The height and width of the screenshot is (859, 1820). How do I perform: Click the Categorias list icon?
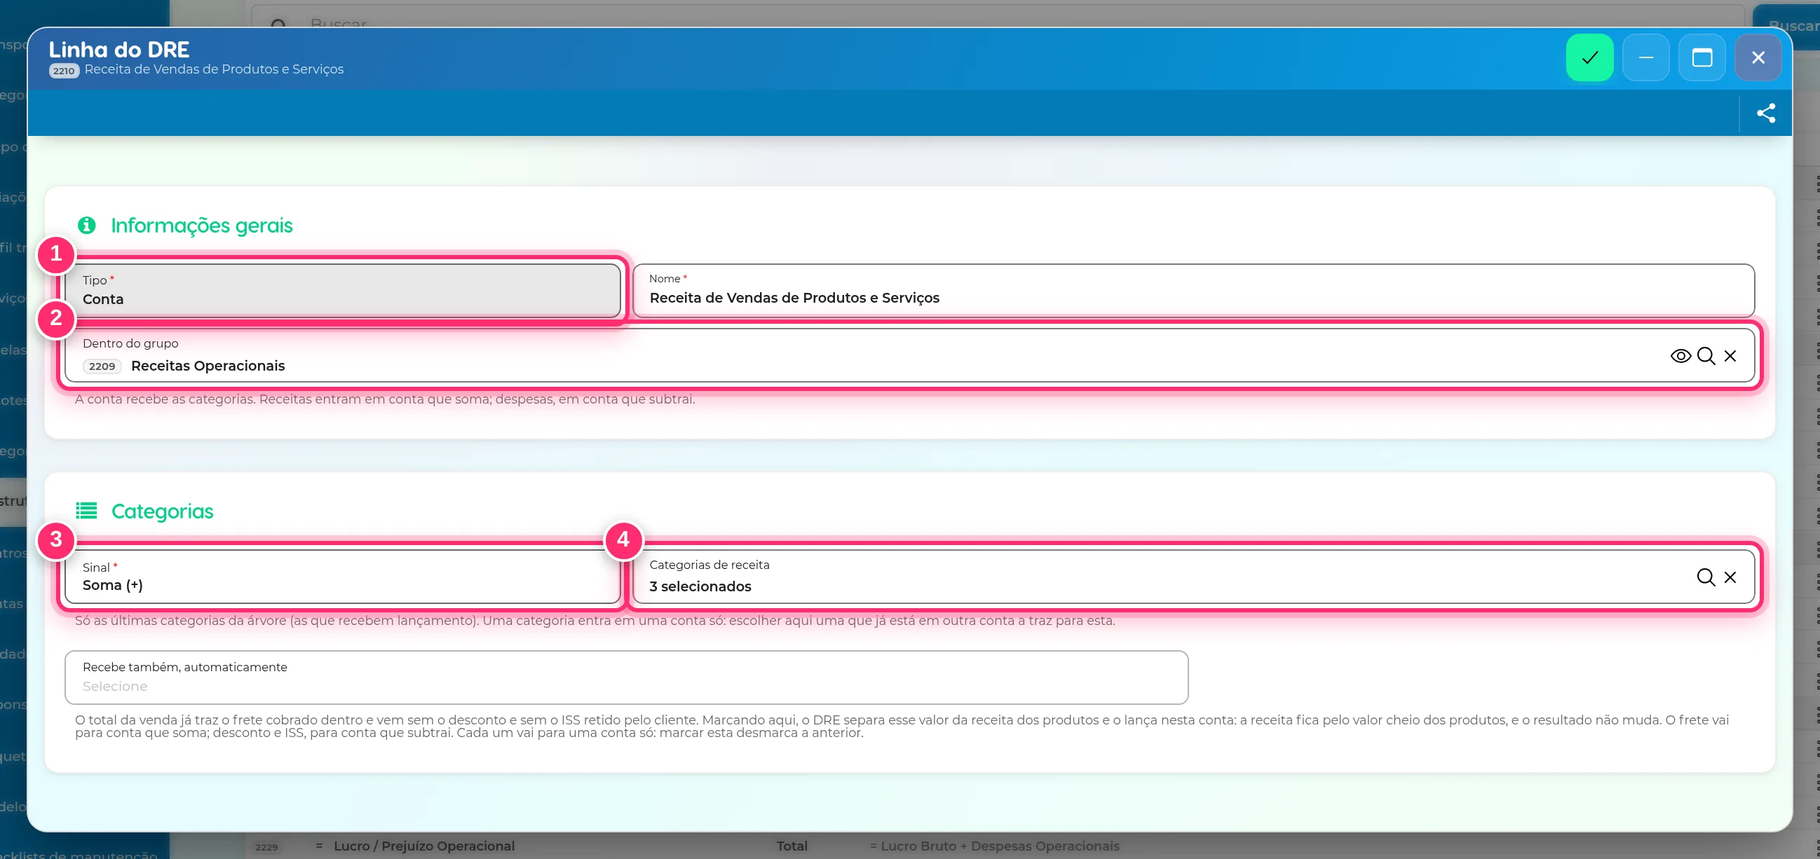pos(86,510)
